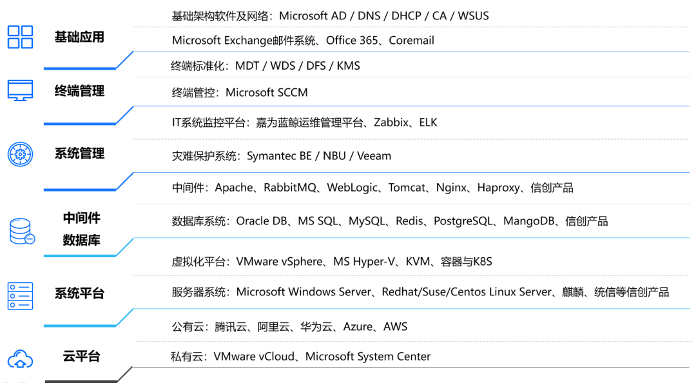696x383 pixels.
Task: Select the 终端管理 category label
Action: pyautogui.click(x=79, y=91)
